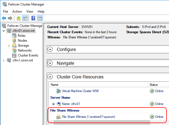Select Nodes in the tree
Viewport: 169px width, 125px height.
[x=22, y=41]
